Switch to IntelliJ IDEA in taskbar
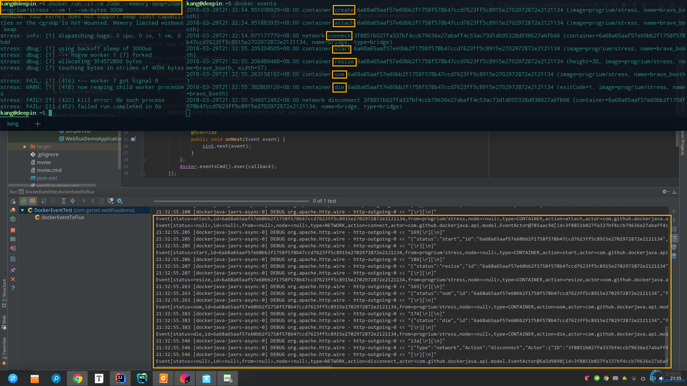The image size is (687, 386). point(120,378)
